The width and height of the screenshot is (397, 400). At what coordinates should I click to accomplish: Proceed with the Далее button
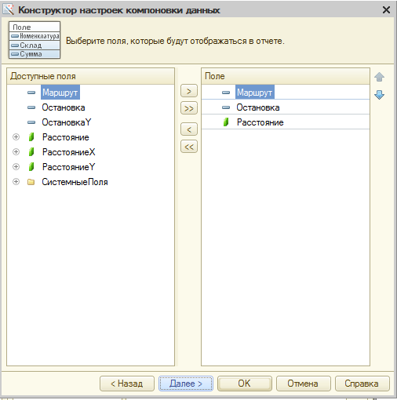click(x=186, y=384)
